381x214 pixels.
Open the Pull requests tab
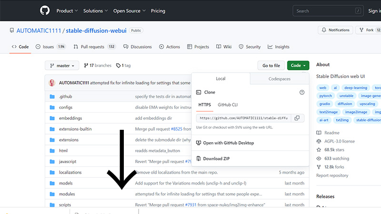tap(95, 47)
